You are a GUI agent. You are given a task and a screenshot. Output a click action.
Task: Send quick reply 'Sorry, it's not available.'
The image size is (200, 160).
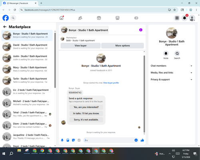click(x=86, y=120)
